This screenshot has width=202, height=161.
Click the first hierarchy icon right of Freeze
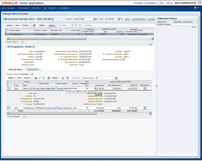pos(72,25)
